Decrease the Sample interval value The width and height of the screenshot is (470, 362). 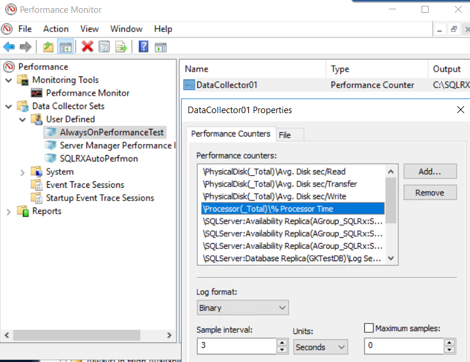(282, 350)
